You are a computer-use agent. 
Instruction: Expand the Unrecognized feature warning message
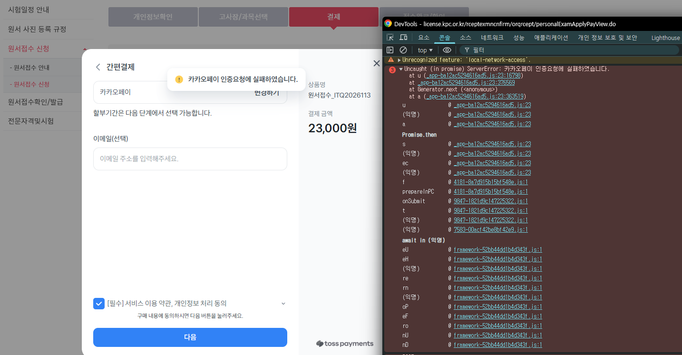point(399,60)
